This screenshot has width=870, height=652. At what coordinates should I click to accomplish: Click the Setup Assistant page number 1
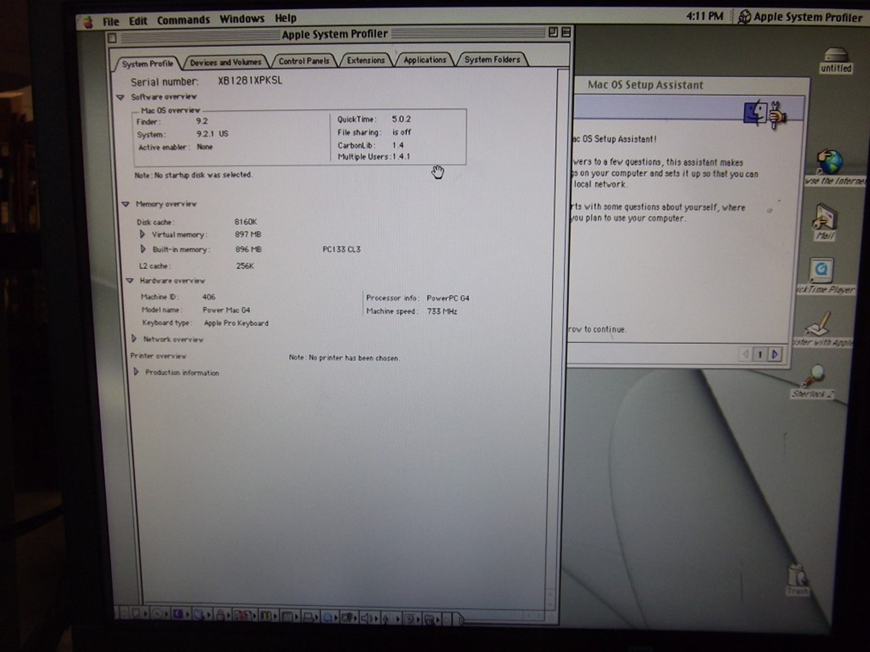click(x=760, y=355)
